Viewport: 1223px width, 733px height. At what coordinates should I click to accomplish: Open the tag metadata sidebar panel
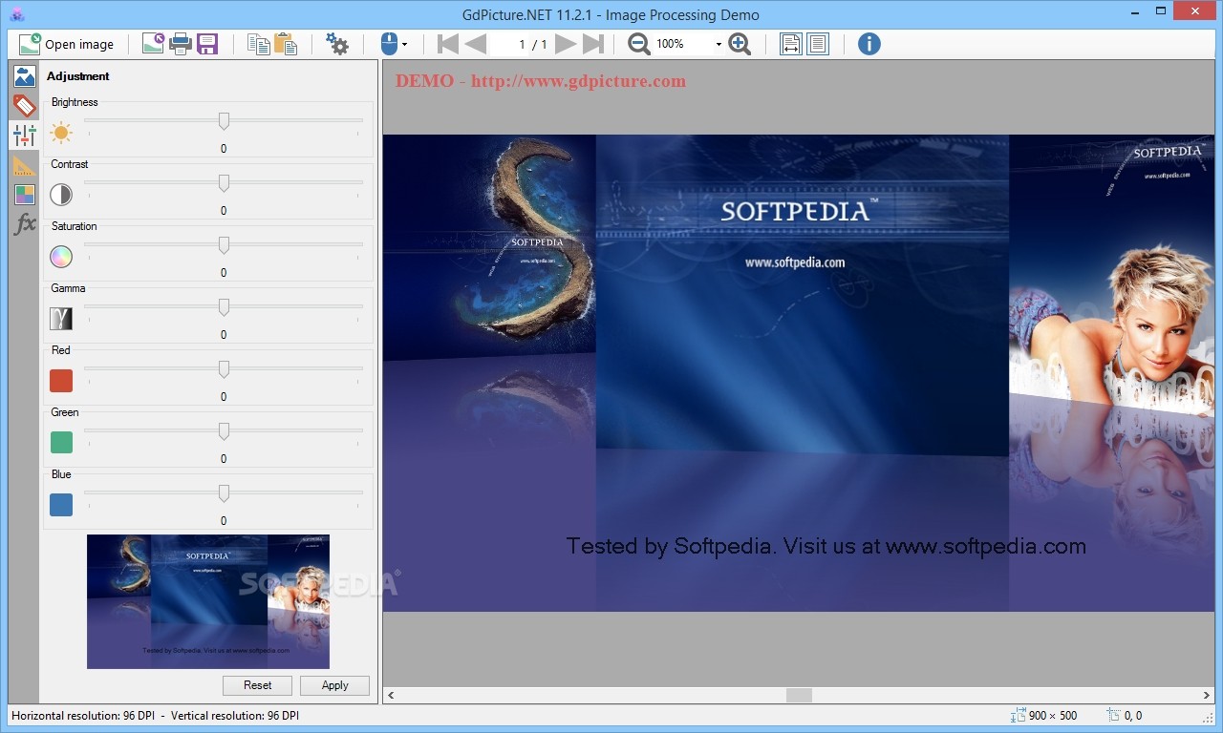25,105
